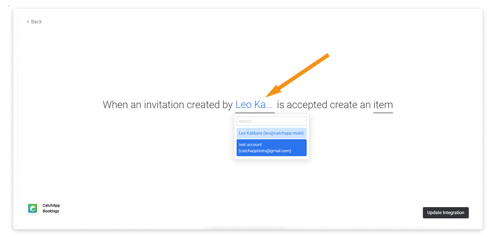Click the leo@catchapp.mobi email text
The height and width of the screenshot is (237, 496).
click(x=283, y=133)
